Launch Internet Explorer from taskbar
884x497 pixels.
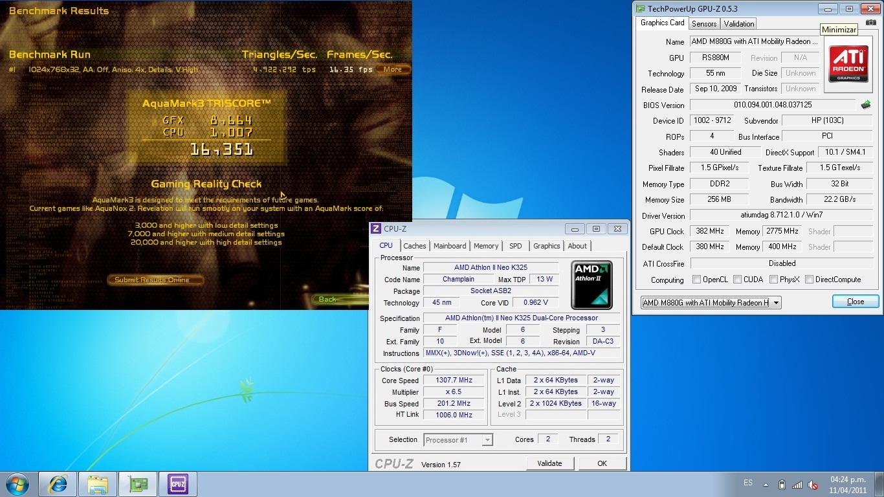point(58,484)
